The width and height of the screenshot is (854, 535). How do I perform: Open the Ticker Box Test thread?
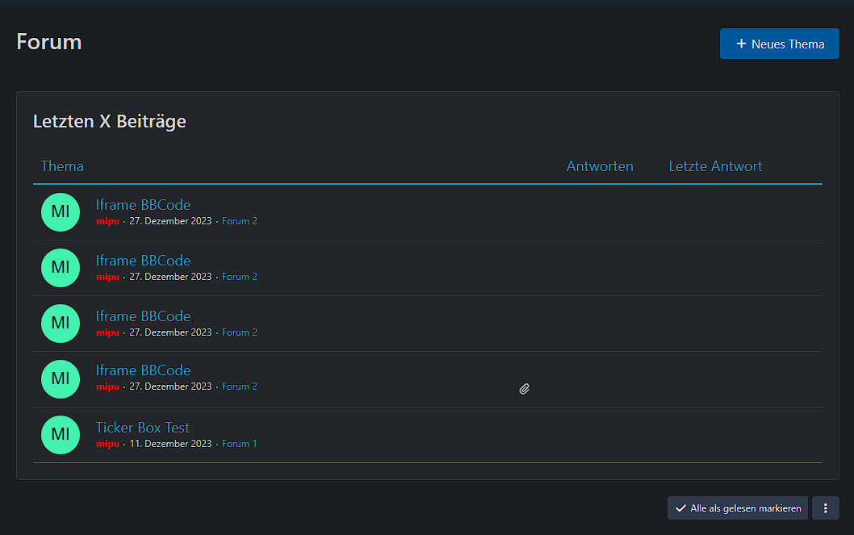pyautogui.click(x=143, y=428)
